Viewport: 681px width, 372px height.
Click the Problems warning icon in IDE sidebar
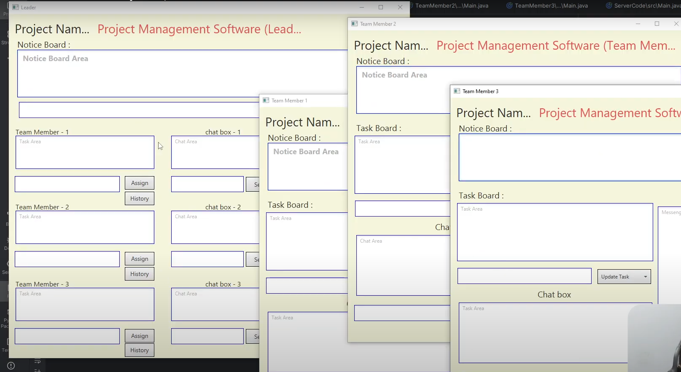click(x=11, y=366)
